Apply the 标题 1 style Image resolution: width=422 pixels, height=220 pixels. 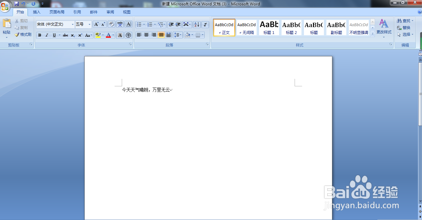tap(269, 27)
